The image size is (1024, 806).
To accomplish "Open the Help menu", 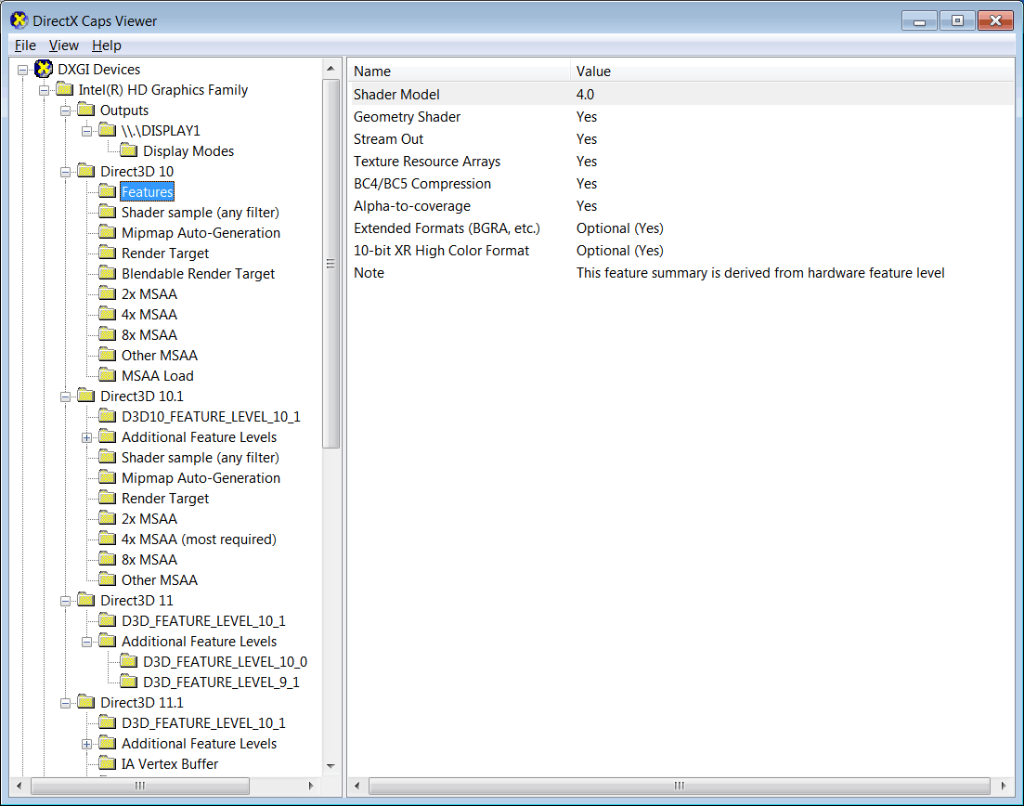I will [x=107, y=45].
